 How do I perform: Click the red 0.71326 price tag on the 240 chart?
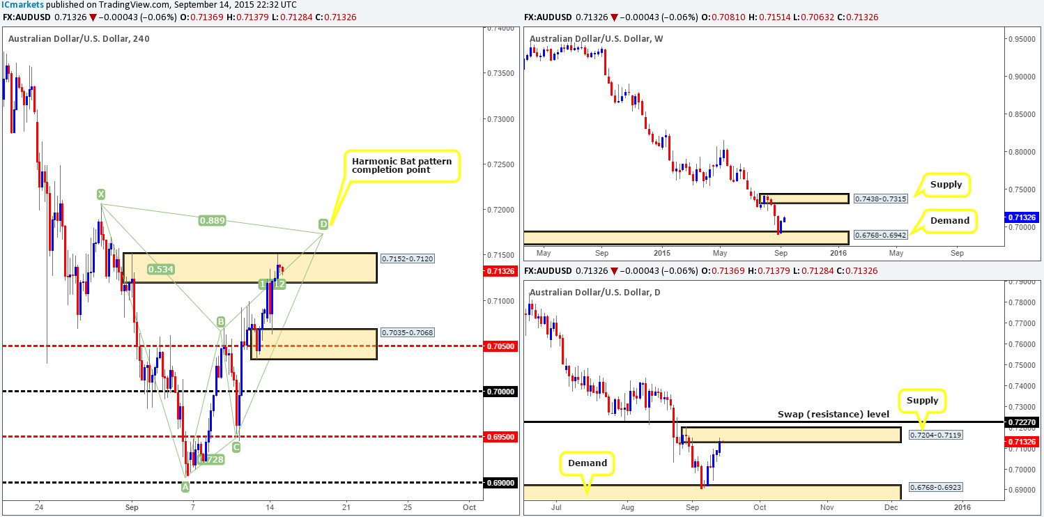click(500, 271)
